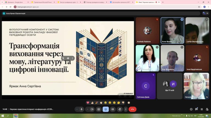Raise hand in the meeting

point(120,109)
